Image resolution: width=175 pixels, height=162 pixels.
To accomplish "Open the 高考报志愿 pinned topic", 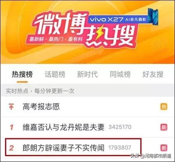I will pos(41,106).
